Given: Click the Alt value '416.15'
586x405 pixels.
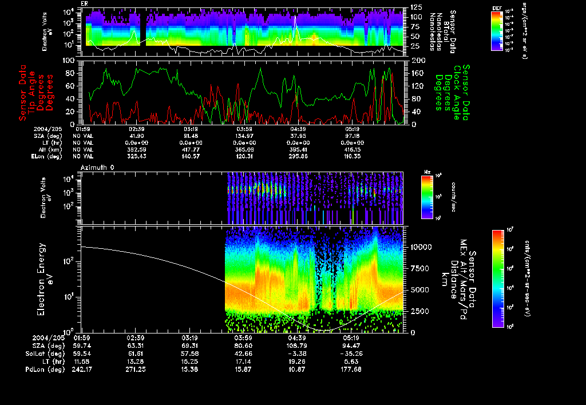Looking at the screenshot, I should click(x=352, y=149).
